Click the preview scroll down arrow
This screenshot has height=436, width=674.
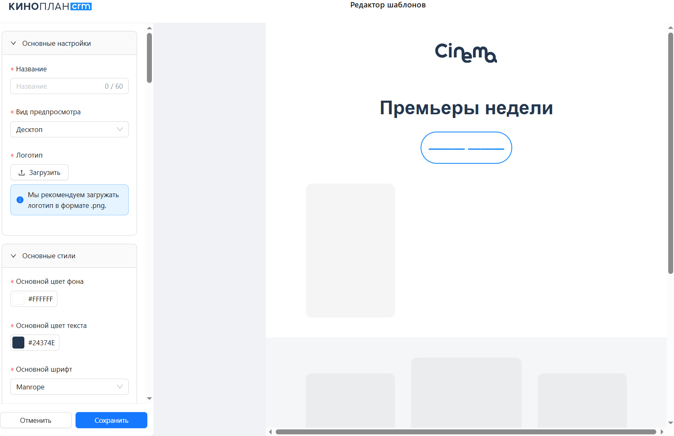click(671, 423)
